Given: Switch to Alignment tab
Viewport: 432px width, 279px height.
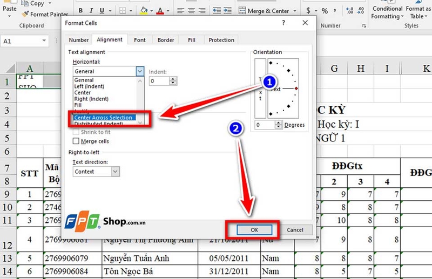Looking at the screenshot, I should (110, 39).
